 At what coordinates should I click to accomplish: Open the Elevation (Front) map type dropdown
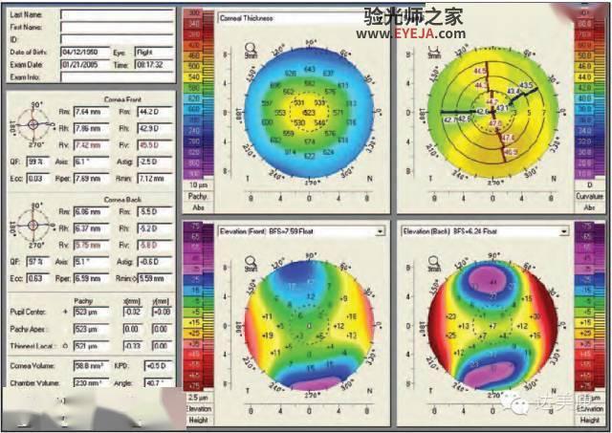(380, 231)
